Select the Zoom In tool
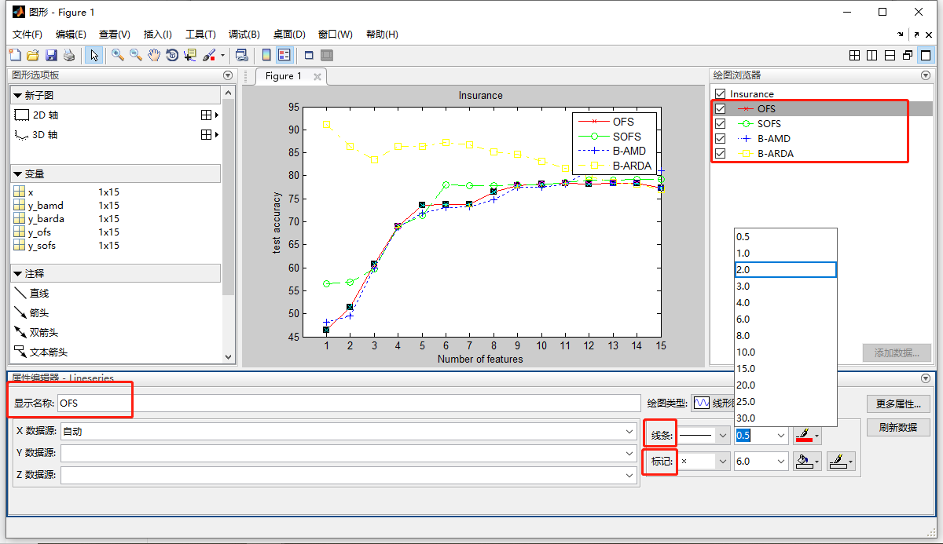This screenshot has height=544, width=943. tap(116, 55)
